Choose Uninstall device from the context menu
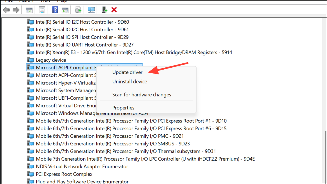This screenshot has height=184, width=327. (130, 81)
